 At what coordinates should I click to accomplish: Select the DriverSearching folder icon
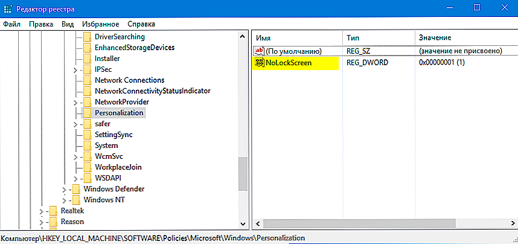[x=87, y=37]
